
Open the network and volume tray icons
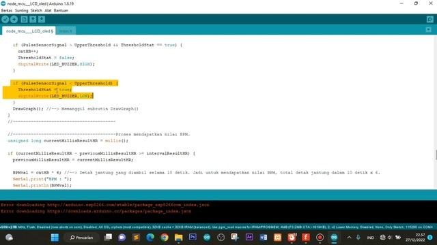point(390,238)
